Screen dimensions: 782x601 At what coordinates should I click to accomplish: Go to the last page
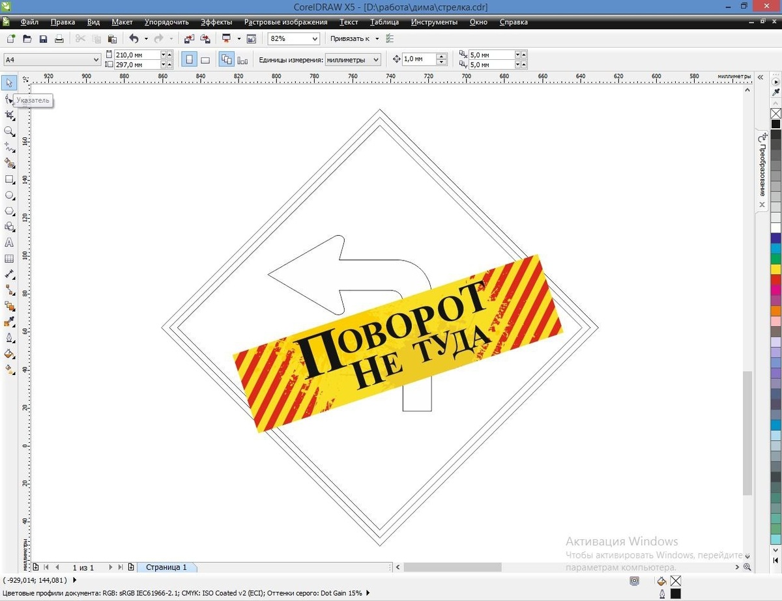point(121,567)
